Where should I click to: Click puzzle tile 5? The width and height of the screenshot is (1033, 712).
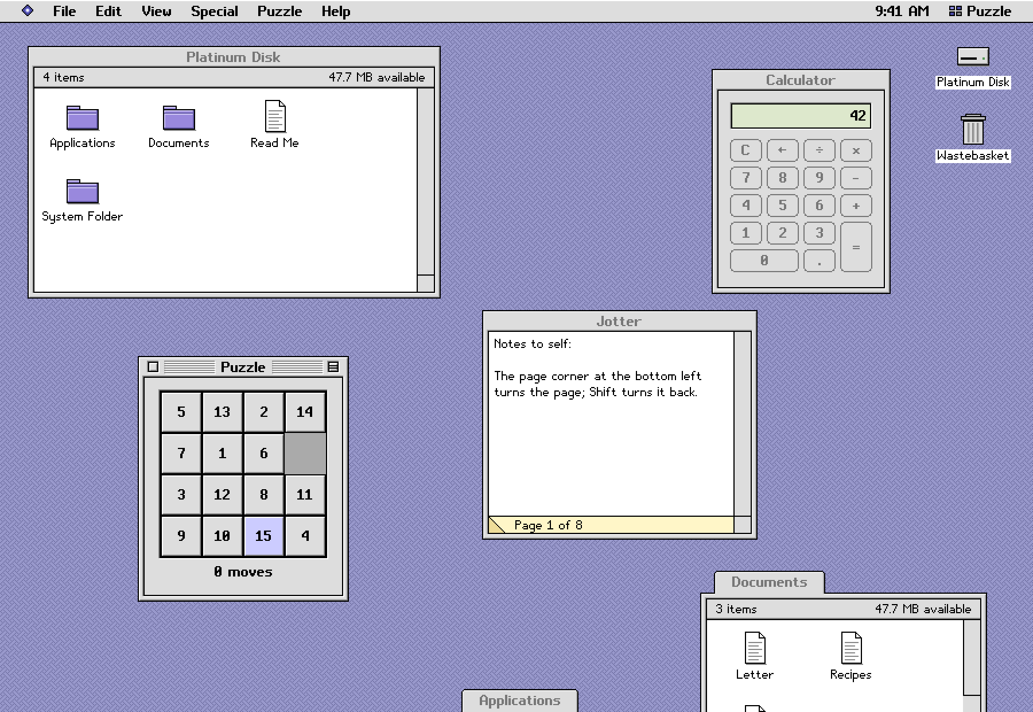[181, 412]
